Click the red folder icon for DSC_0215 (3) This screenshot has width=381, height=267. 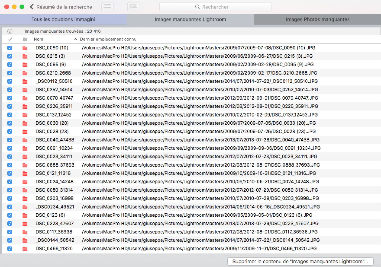25,56
